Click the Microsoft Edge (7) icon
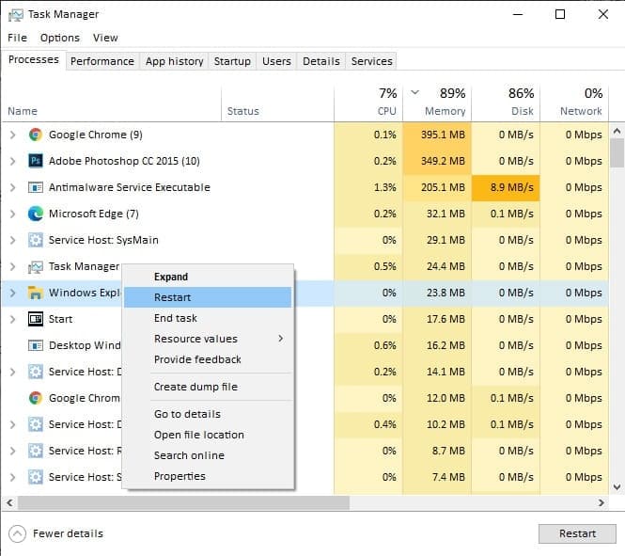The height and width of the screenshot is (556, 625). tap(36, 214)
